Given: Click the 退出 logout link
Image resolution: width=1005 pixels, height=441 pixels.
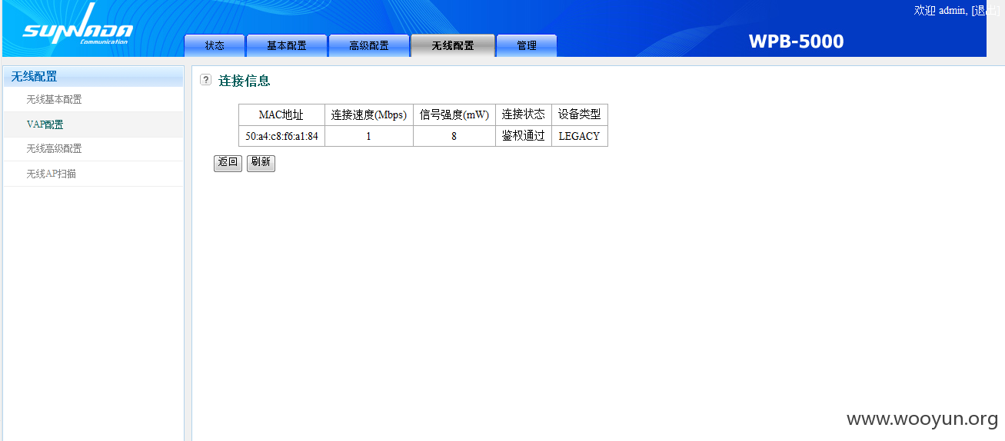Looking at the screenshot, I should (986, 10).
